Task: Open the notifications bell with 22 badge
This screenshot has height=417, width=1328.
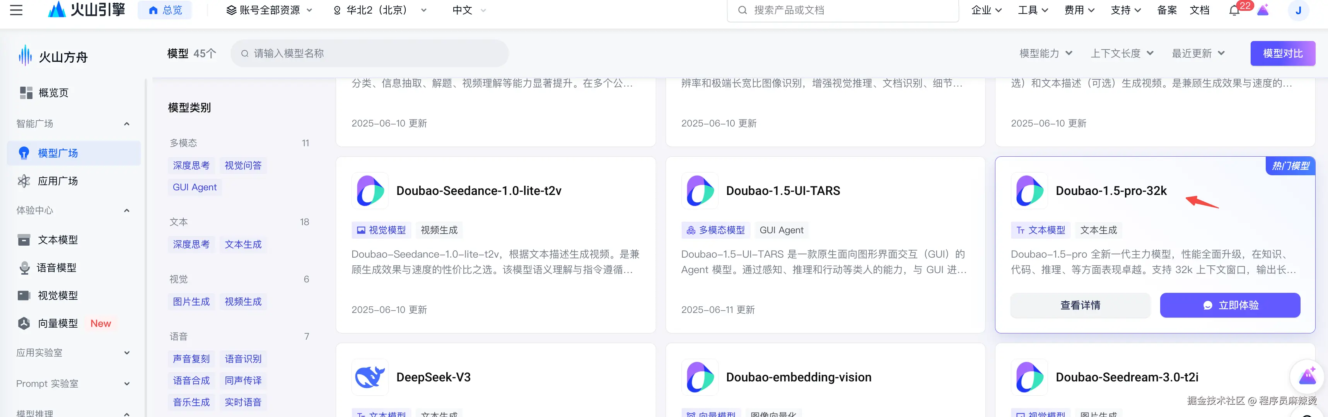Action: coord(1234,10)
